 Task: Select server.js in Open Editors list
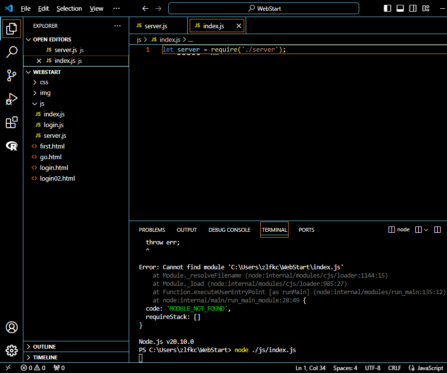[76, 50]
